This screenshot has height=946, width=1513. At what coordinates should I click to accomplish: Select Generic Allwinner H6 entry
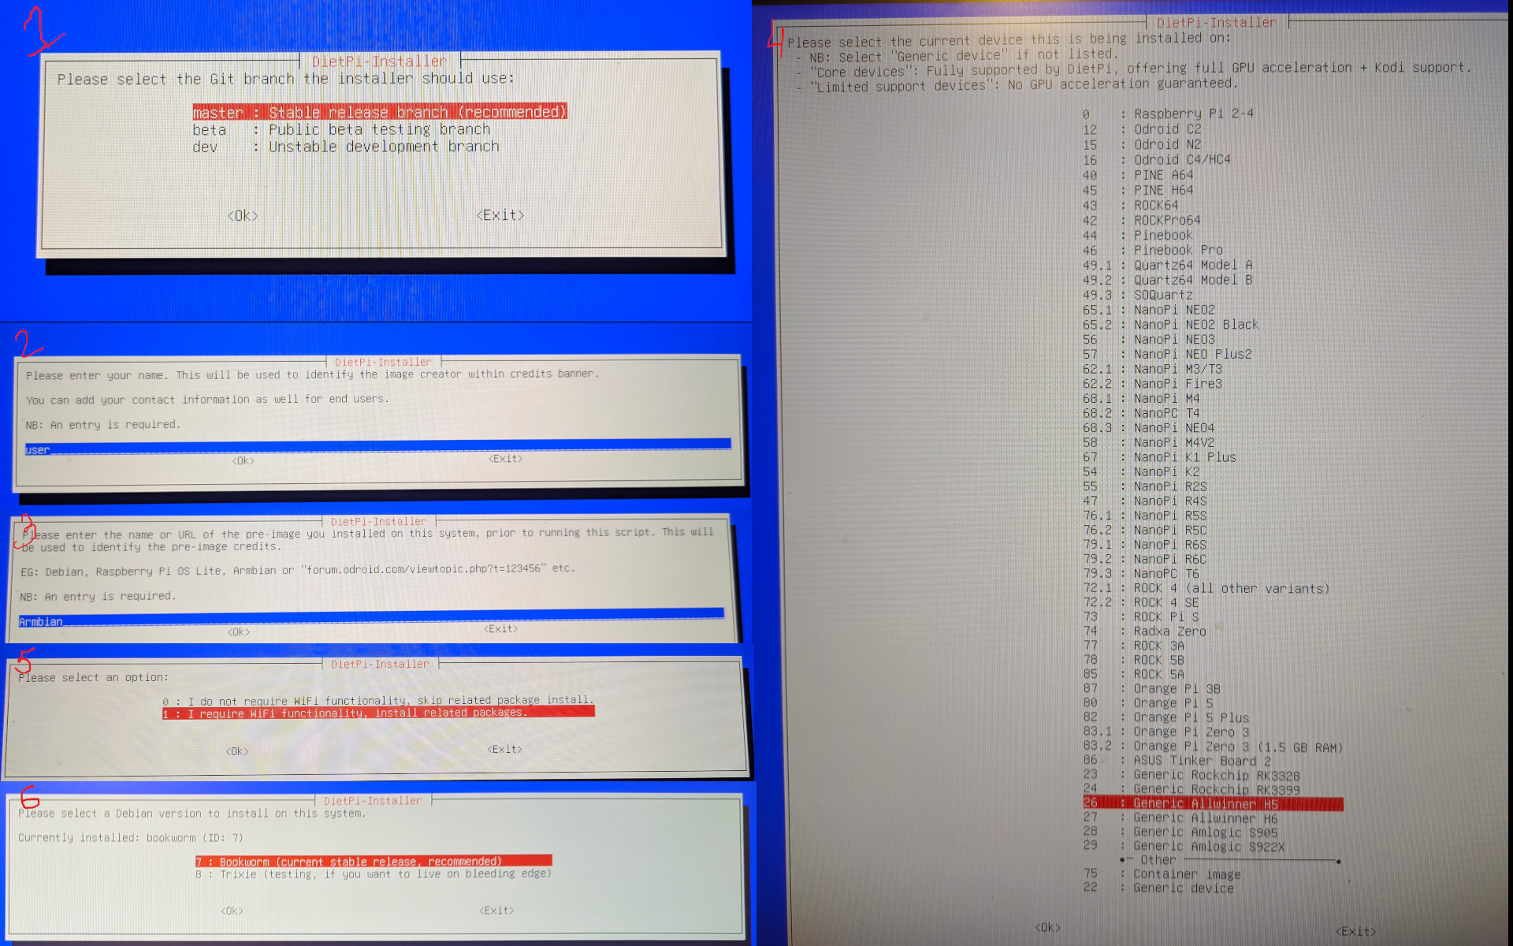[x=1180, y=818]
